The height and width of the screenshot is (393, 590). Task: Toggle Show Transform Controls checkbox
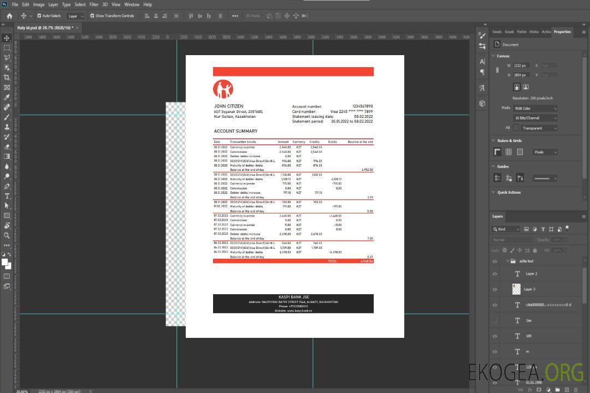tap(92, 16)
